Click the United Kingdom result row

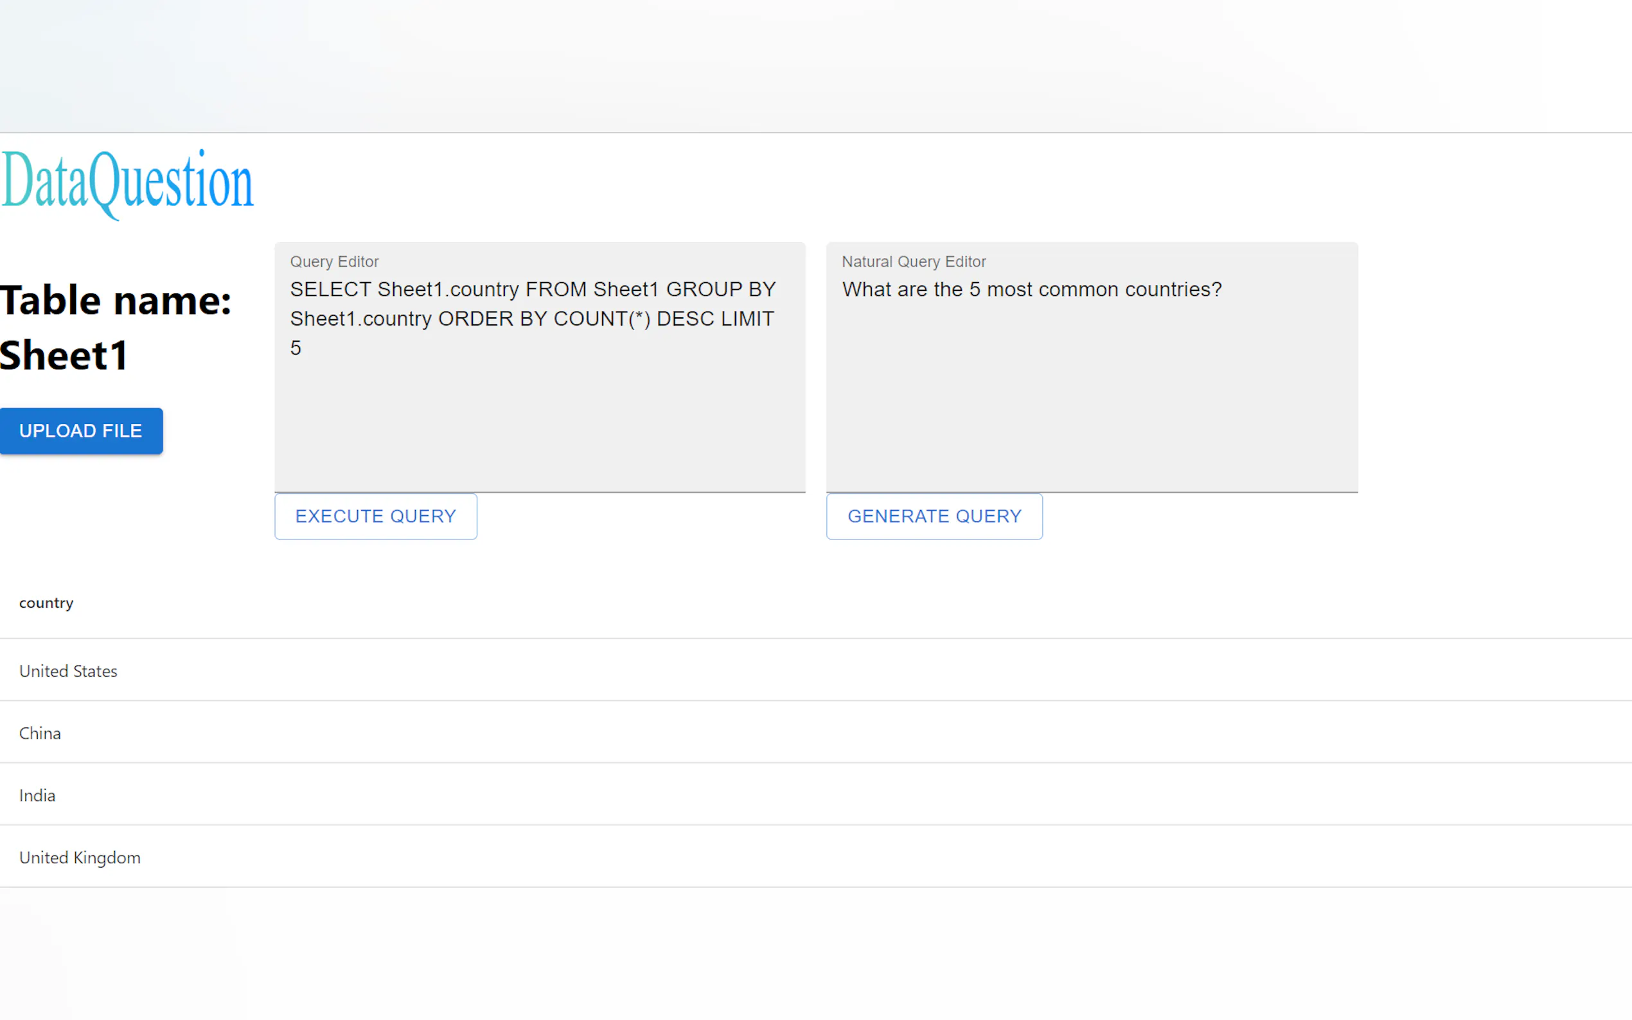pos(80,857)
